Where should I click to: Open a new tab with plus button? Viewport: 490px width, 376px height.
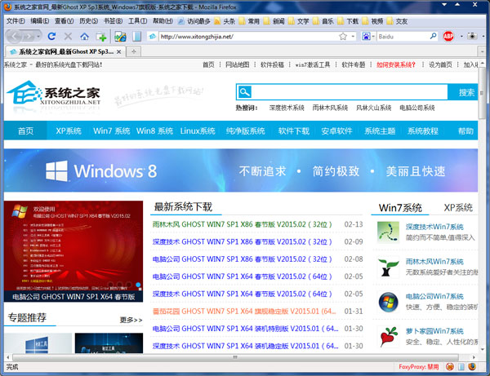pyautogui.click(x=134, y=51)
